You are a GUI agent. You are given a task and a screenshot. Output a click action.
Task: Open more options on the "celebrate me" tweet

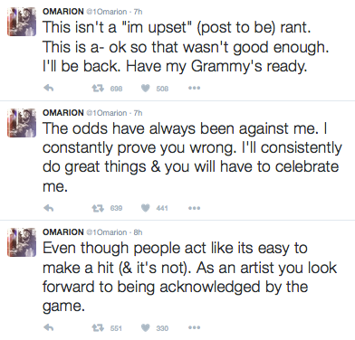pyautogui.click(x=194, y=208)
